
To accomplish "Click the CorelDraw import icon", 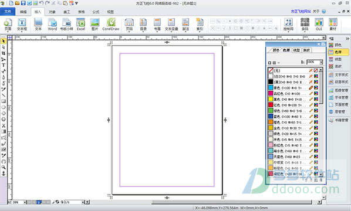I will (x=111, y=25).
